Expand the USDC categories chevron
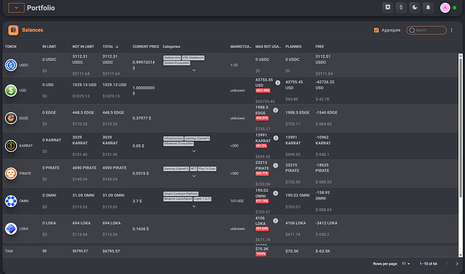This screenshot has width=465, height=274. coord(193,69)
